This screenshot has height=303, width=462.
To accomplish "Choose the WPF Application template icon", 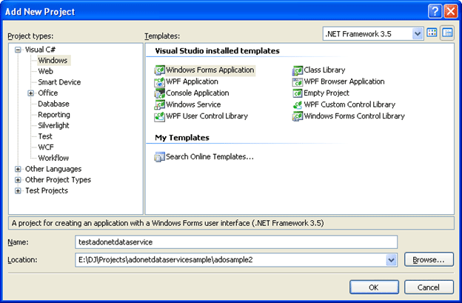I will [x=158, y=81].
